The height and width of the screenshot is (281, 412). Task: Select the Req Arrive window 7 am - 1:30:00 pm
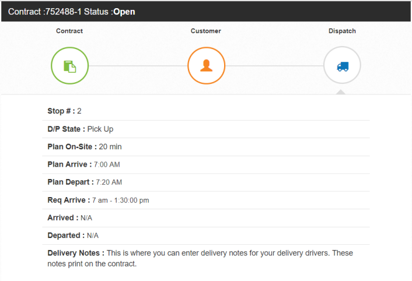coord(120,201)
